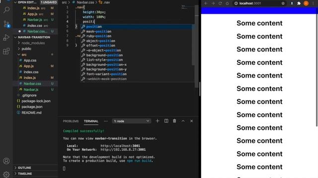318x178 pixels.
Task: Select 'list-style-position' suggestion
Action: (136, 60)
